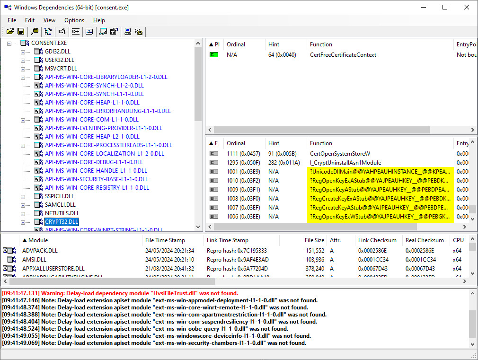Screen dimensions: 478x360
Task: Select the ?UnicodeDllMain export function
Action: click(x=380, y=172)
